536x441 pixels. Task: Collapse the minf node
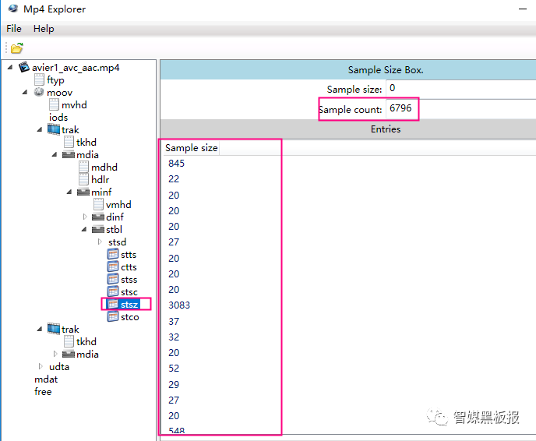click(x=69, y=192)
